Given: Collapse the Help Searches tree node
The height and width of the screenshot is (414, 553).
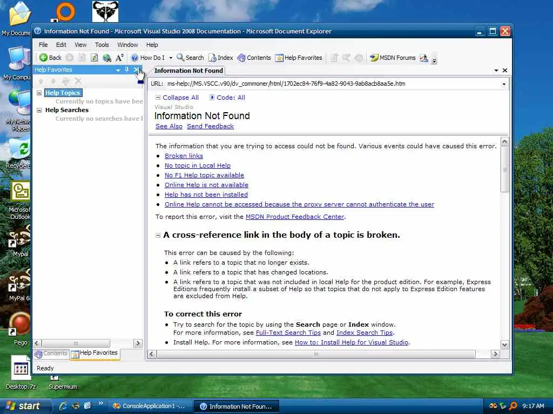Looking at the screenshot, I should [39, 110].
